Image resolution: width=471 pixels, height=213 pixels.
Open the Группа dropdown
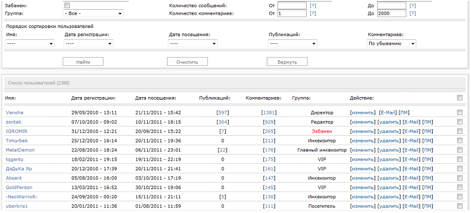point(93,13)
